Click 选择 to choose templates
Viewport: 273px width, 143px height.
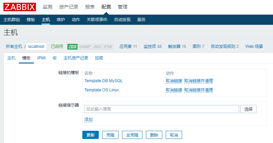(x=248, y=109)
